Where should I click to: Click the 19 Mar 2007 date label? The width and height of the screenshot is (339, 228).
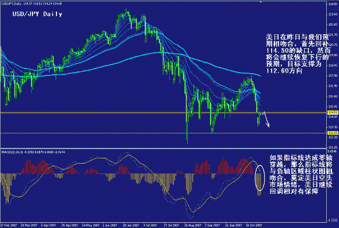29,226
